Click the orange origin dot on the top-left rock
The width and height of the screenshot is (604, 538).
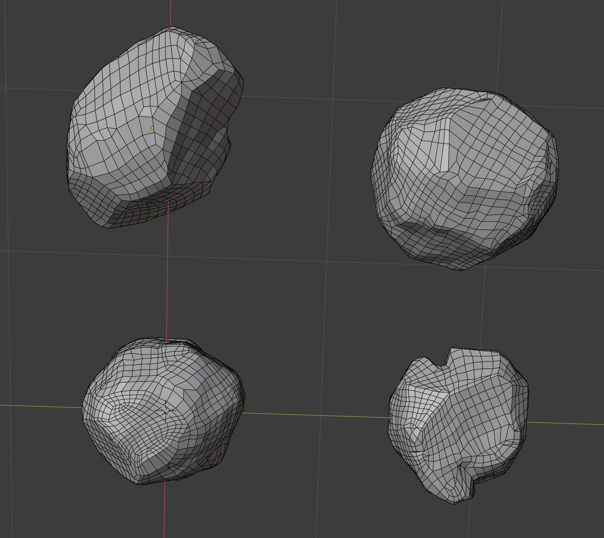(152, 128)
